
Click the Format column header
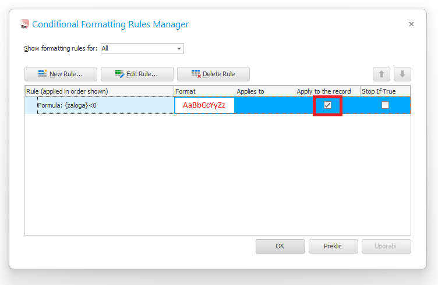click(x=204, y=91)
